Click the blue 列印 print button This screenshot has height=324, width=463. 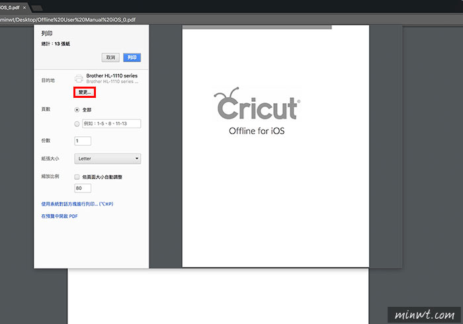[x=132, y=58]
